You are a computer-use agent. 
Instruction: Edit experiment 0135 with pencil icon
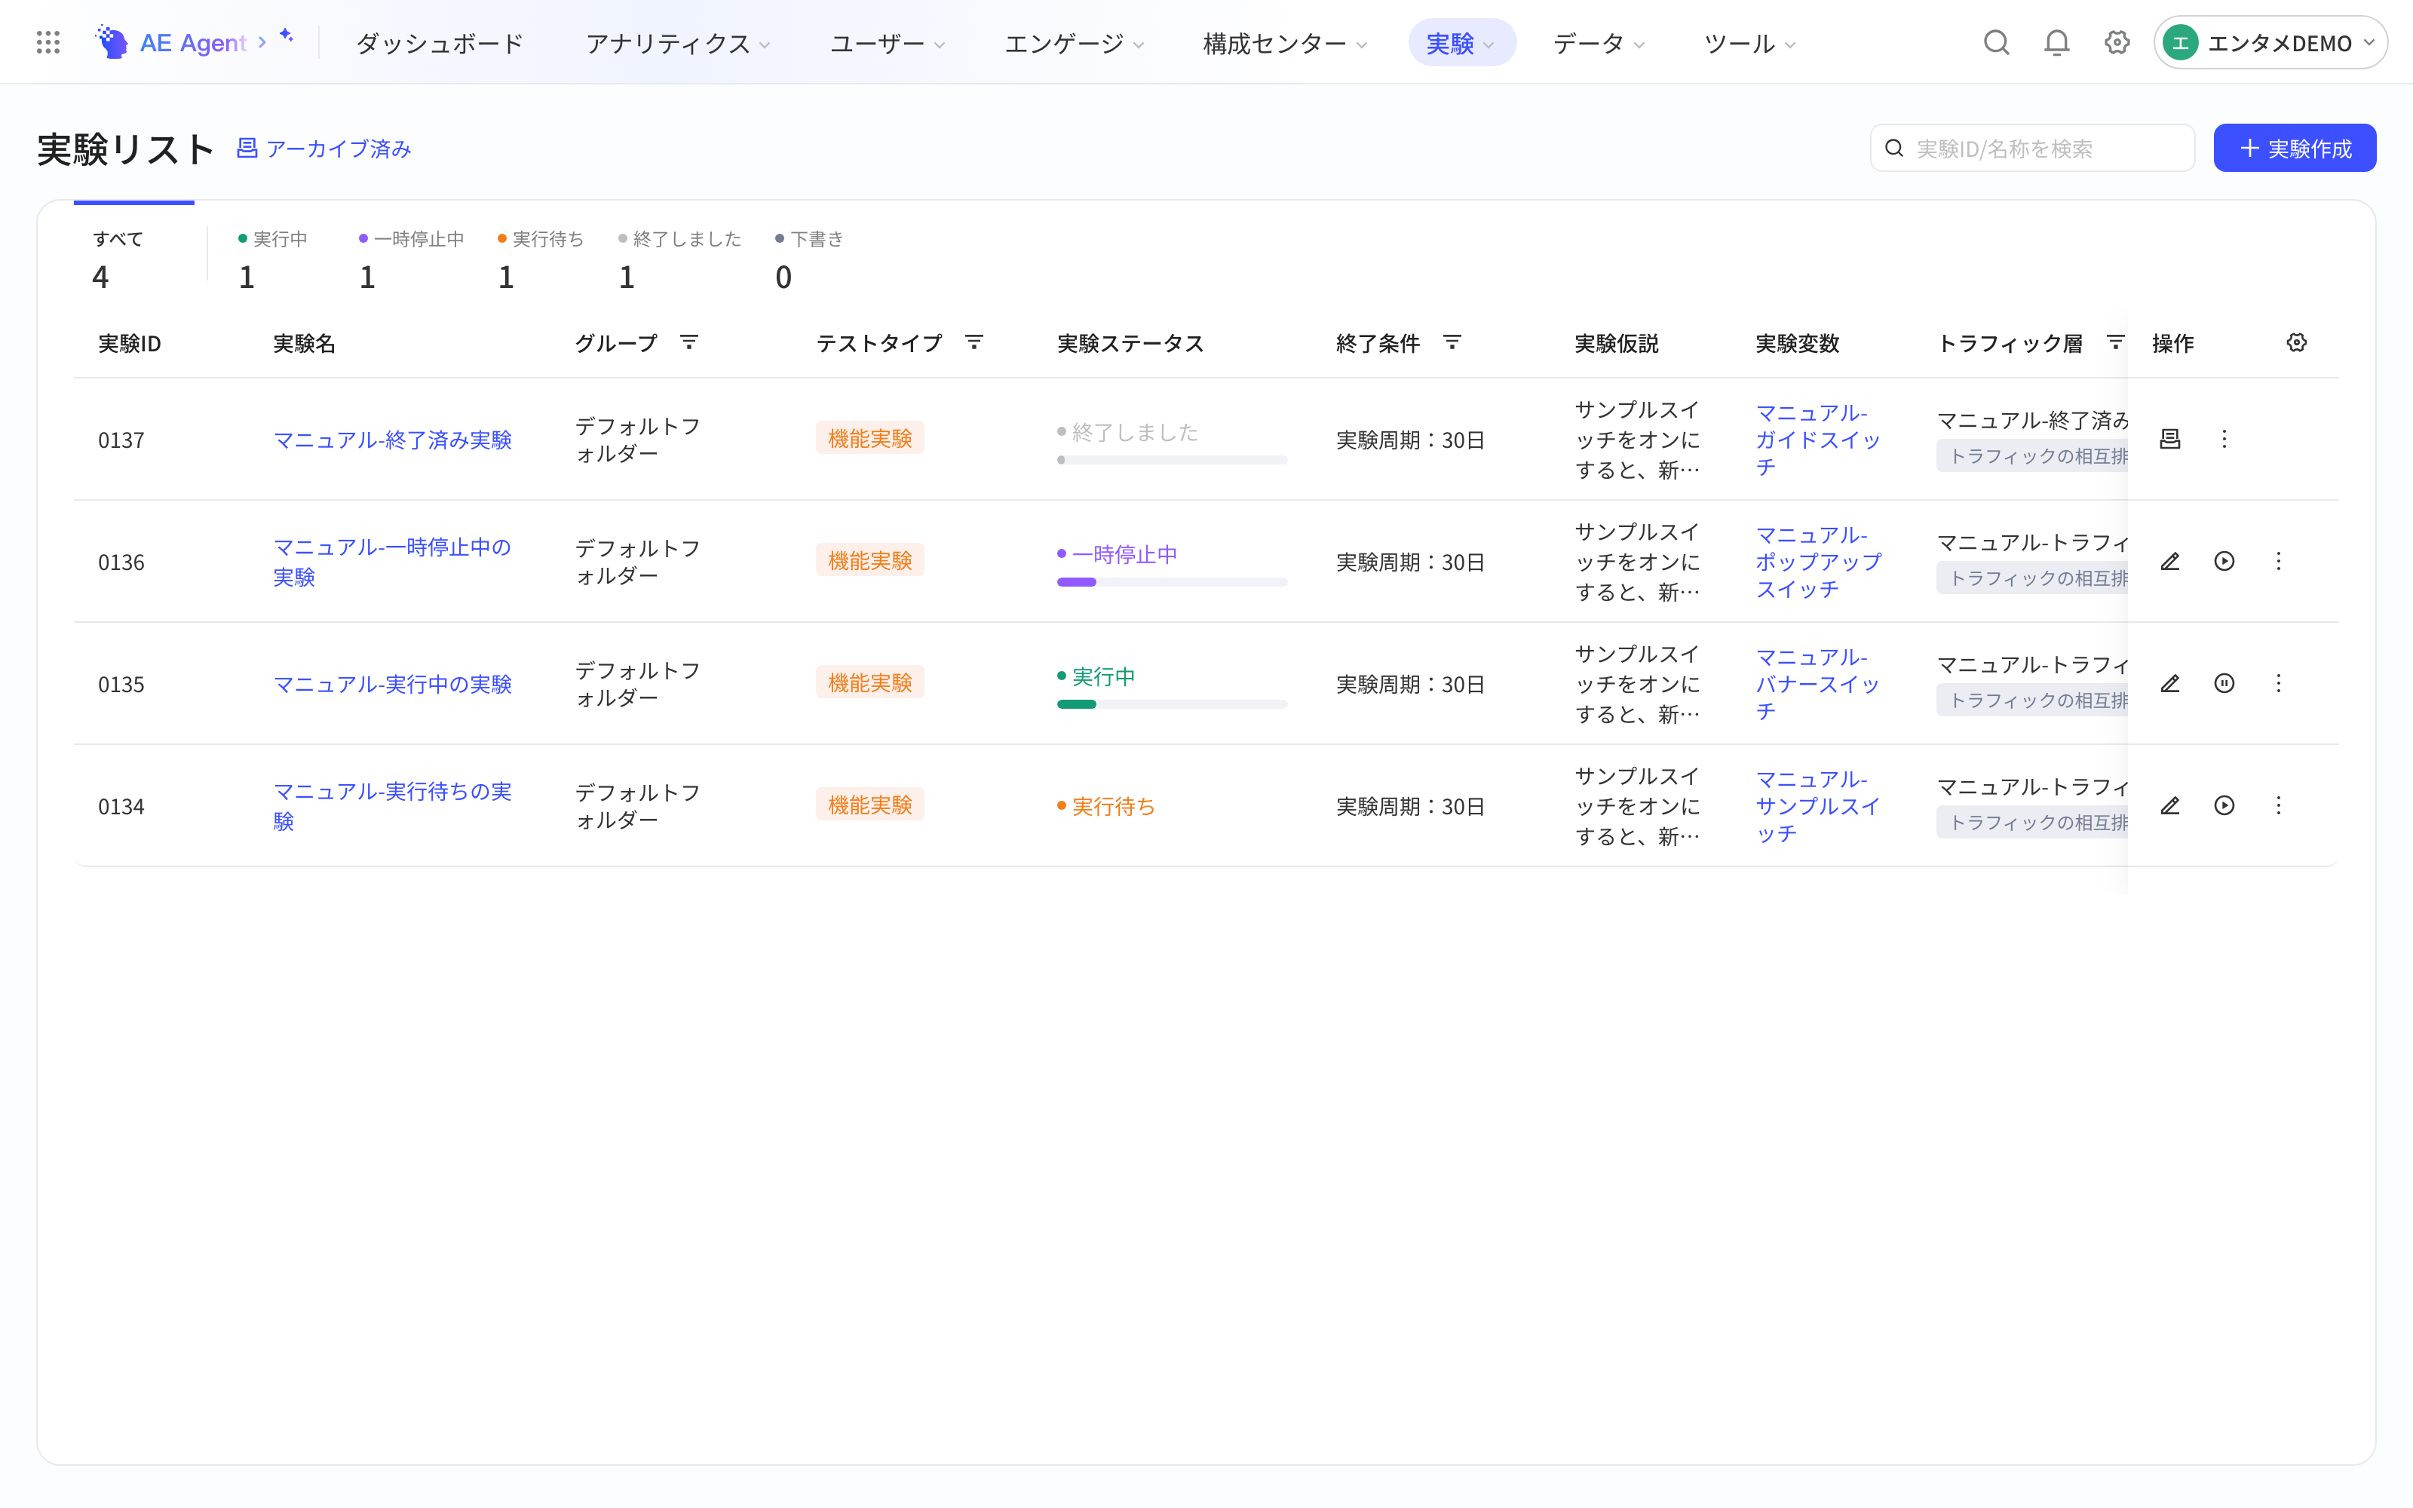[x=2169, y=683]
